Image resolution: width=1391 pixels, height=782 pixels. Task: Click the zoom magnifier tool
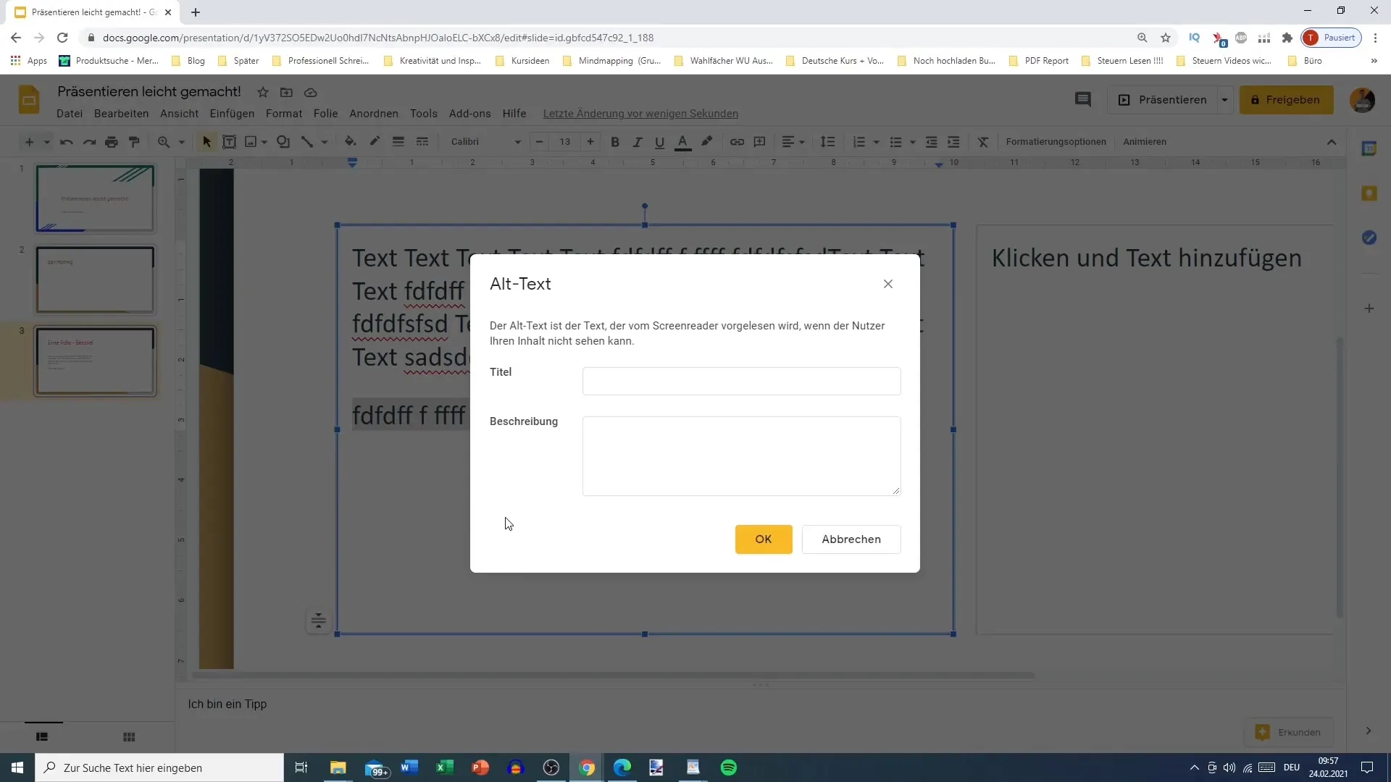[x=164, y=142]
